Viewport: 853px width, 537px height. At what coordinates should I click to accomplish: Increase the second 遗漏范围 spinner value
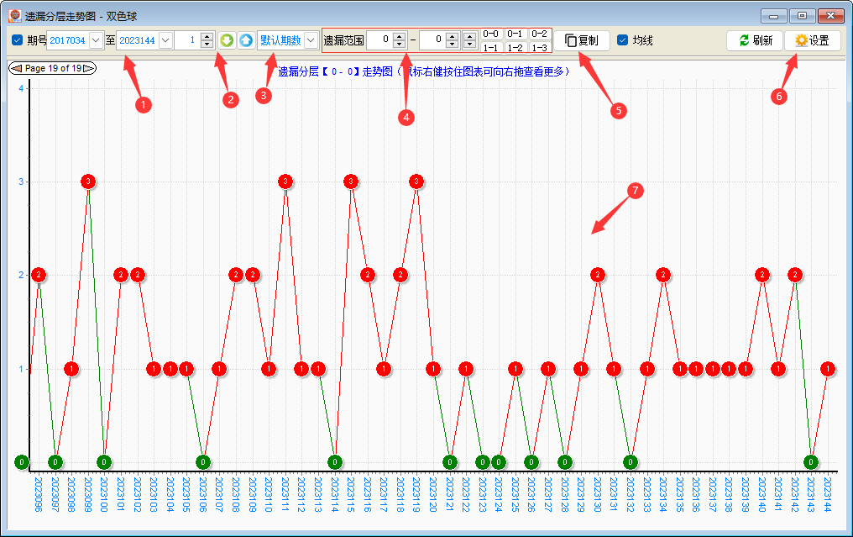pos(452,36)
